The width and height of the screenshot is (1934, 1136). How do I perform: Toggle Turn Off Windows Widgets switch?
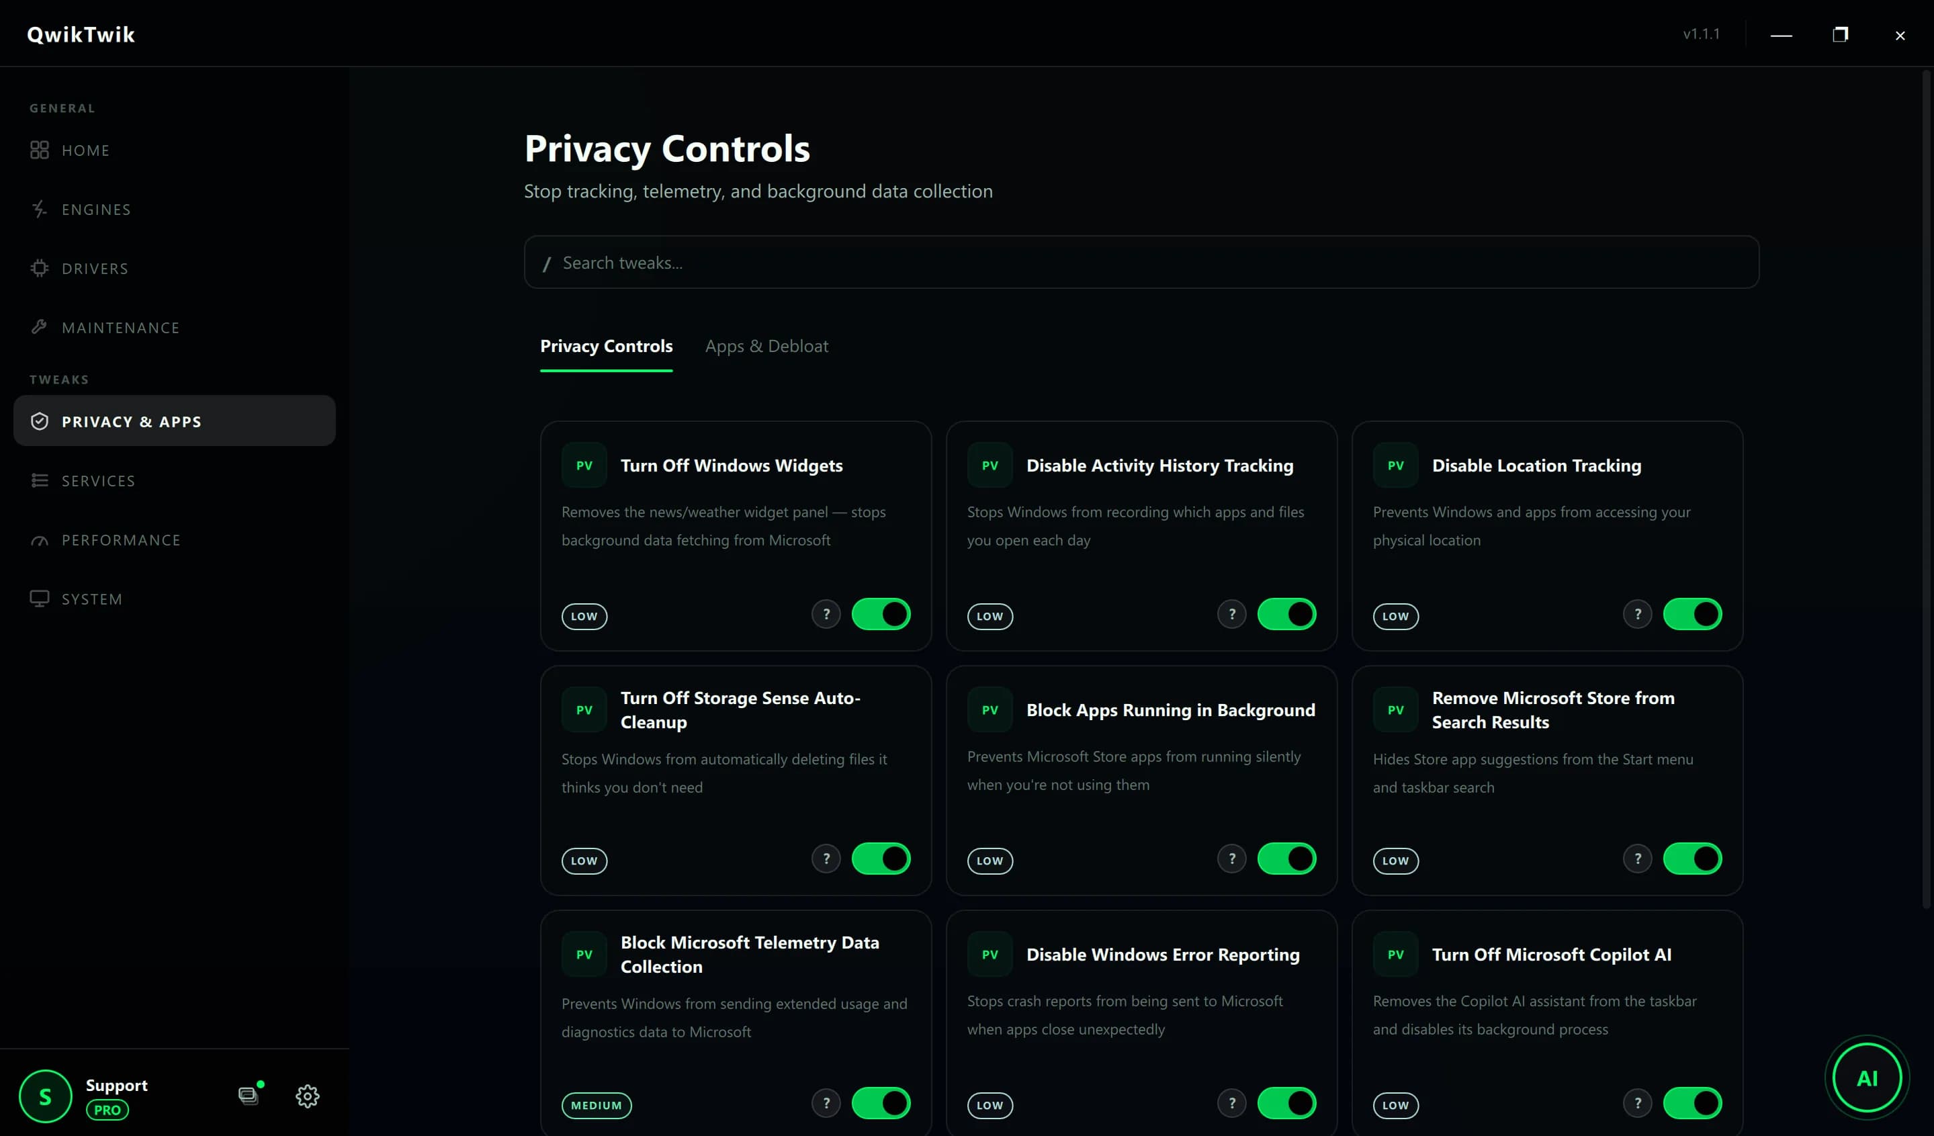click(x=881, y=614)
